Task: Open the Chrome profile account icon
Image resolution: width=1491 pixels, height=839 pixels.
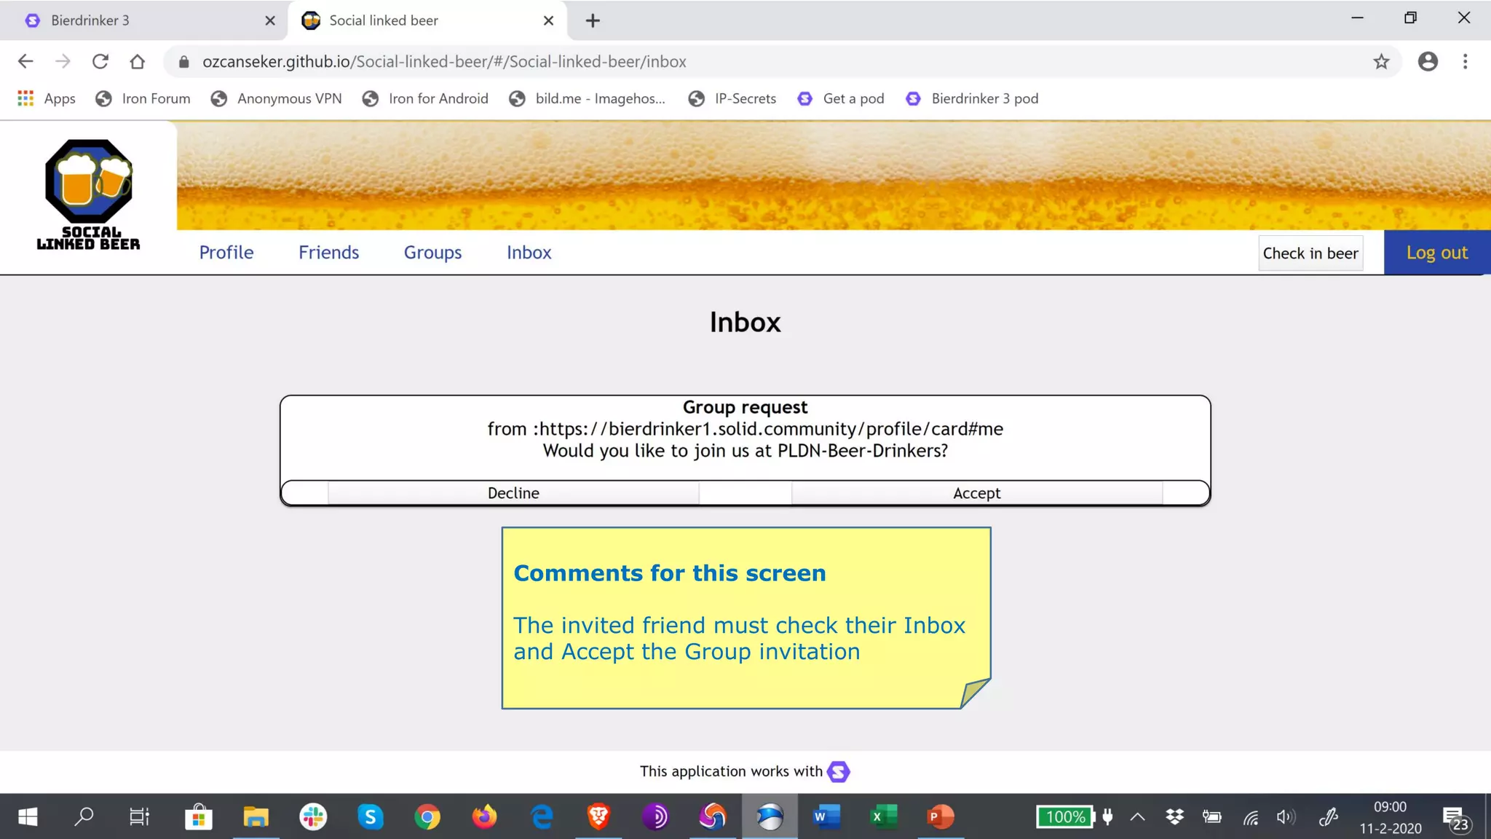Action: click(1428, 62)
